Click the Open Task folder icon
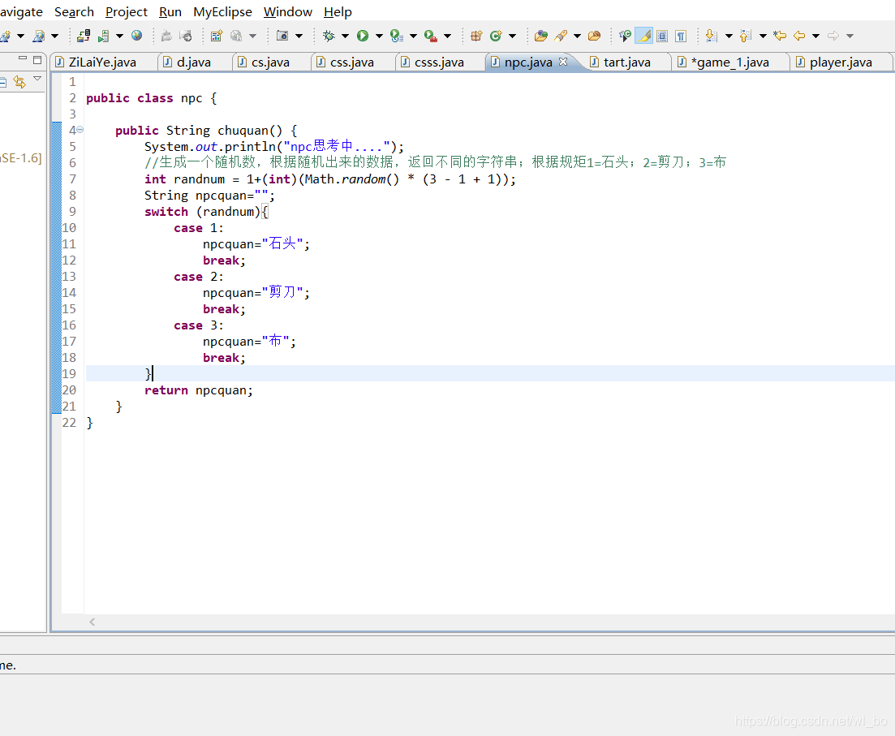Screen dimensions: 895x736 594,36
